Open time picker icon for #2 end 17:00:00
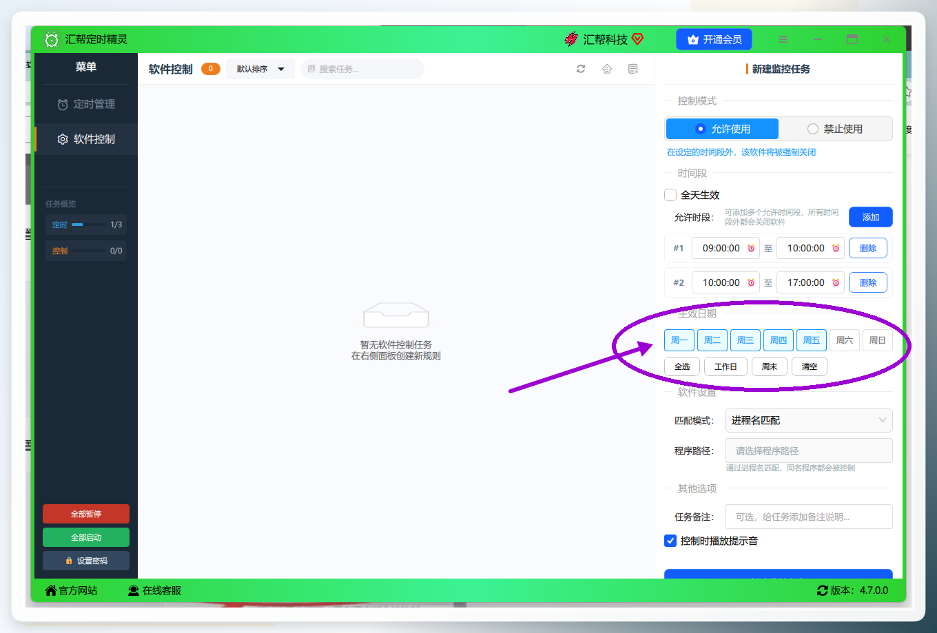 pyautogui.click(x=836, y=282)
